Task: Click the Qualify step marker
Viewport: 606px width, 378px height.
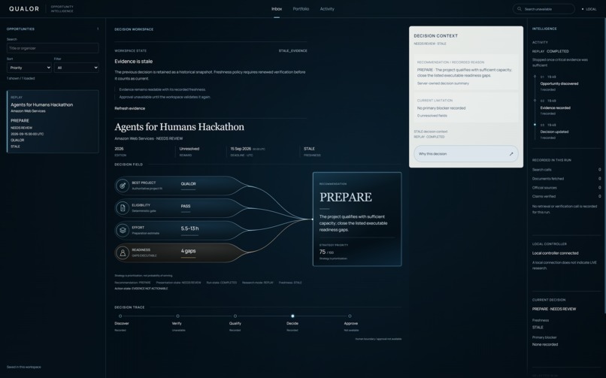Action: point(235,316)
